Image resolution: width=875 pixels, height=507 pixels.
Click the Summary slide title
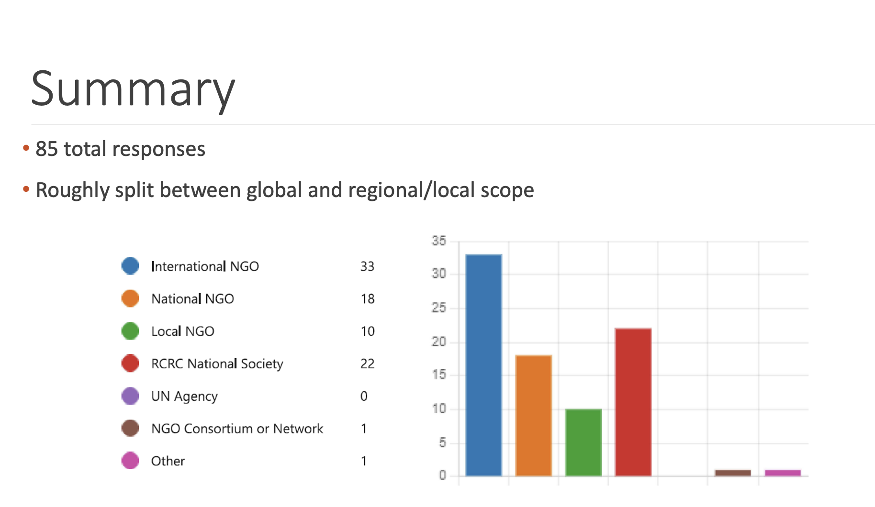pyautogui.click(x=133, y=89)
